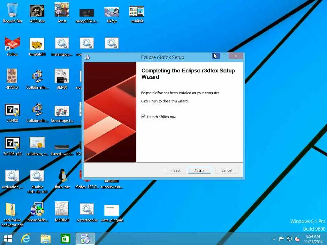
Task: Select the Recycle Bin desktop icon
Action: 12,13
